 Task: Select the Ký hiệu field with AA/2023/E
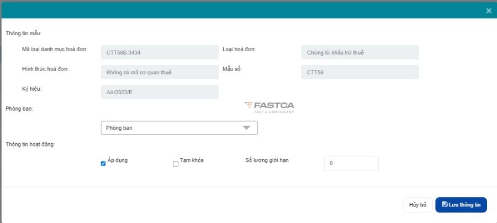click(160, 92)
